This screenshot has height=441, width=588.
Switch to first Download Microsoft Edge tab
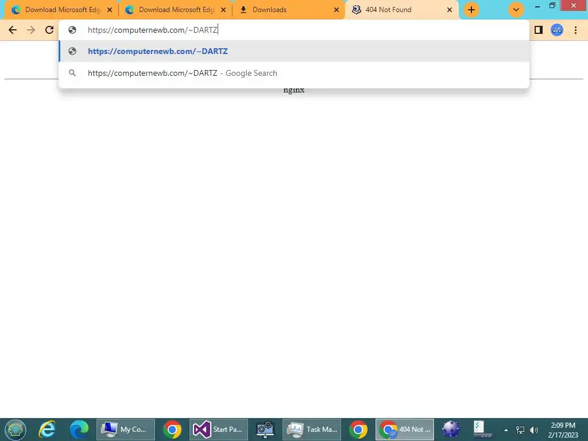[x=62, y=10]
